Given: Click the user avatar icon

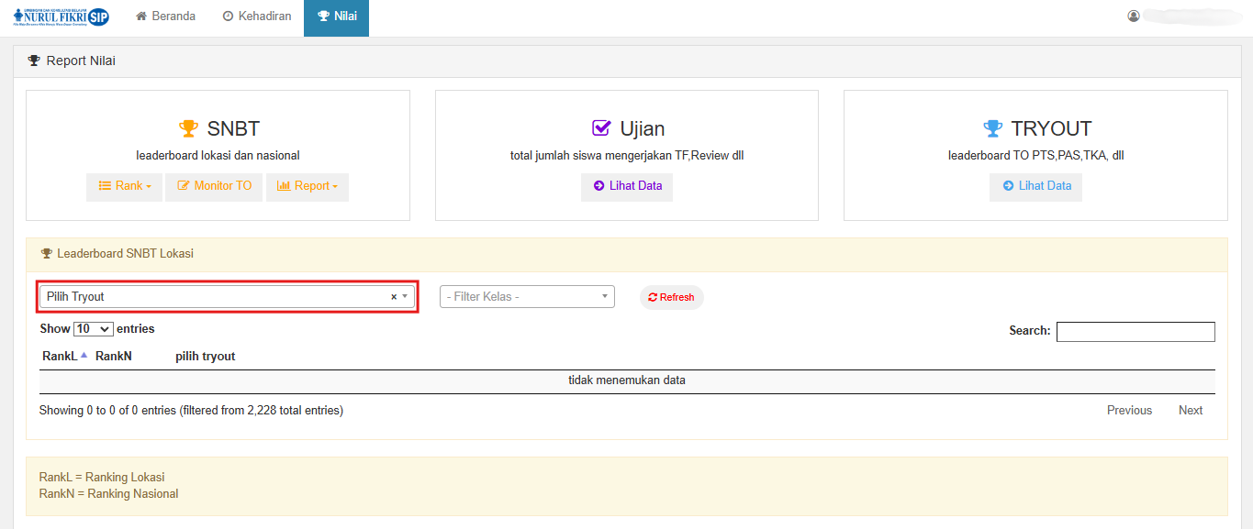Looking at the screenshot, I should coord(1134,17).
